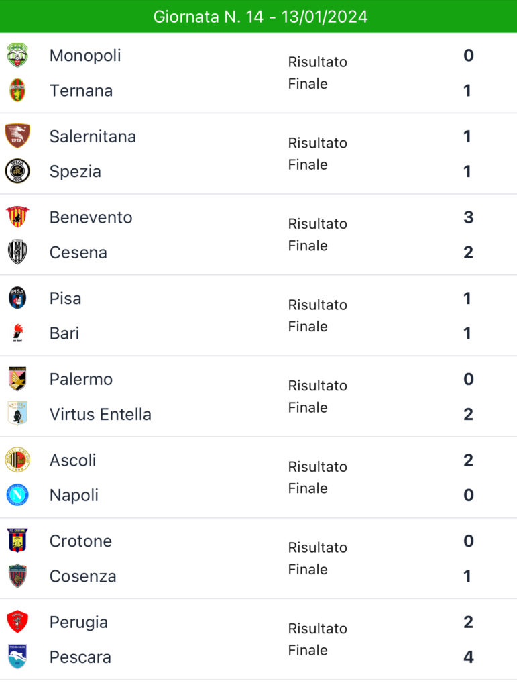The image size is (517, 687).
Task: Click the Ternana team crest
Action: (x=17, y=91)
